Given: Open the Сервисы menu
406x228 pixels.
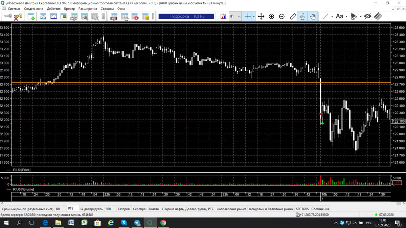Looking at the screenshot, I should point(107,8).
